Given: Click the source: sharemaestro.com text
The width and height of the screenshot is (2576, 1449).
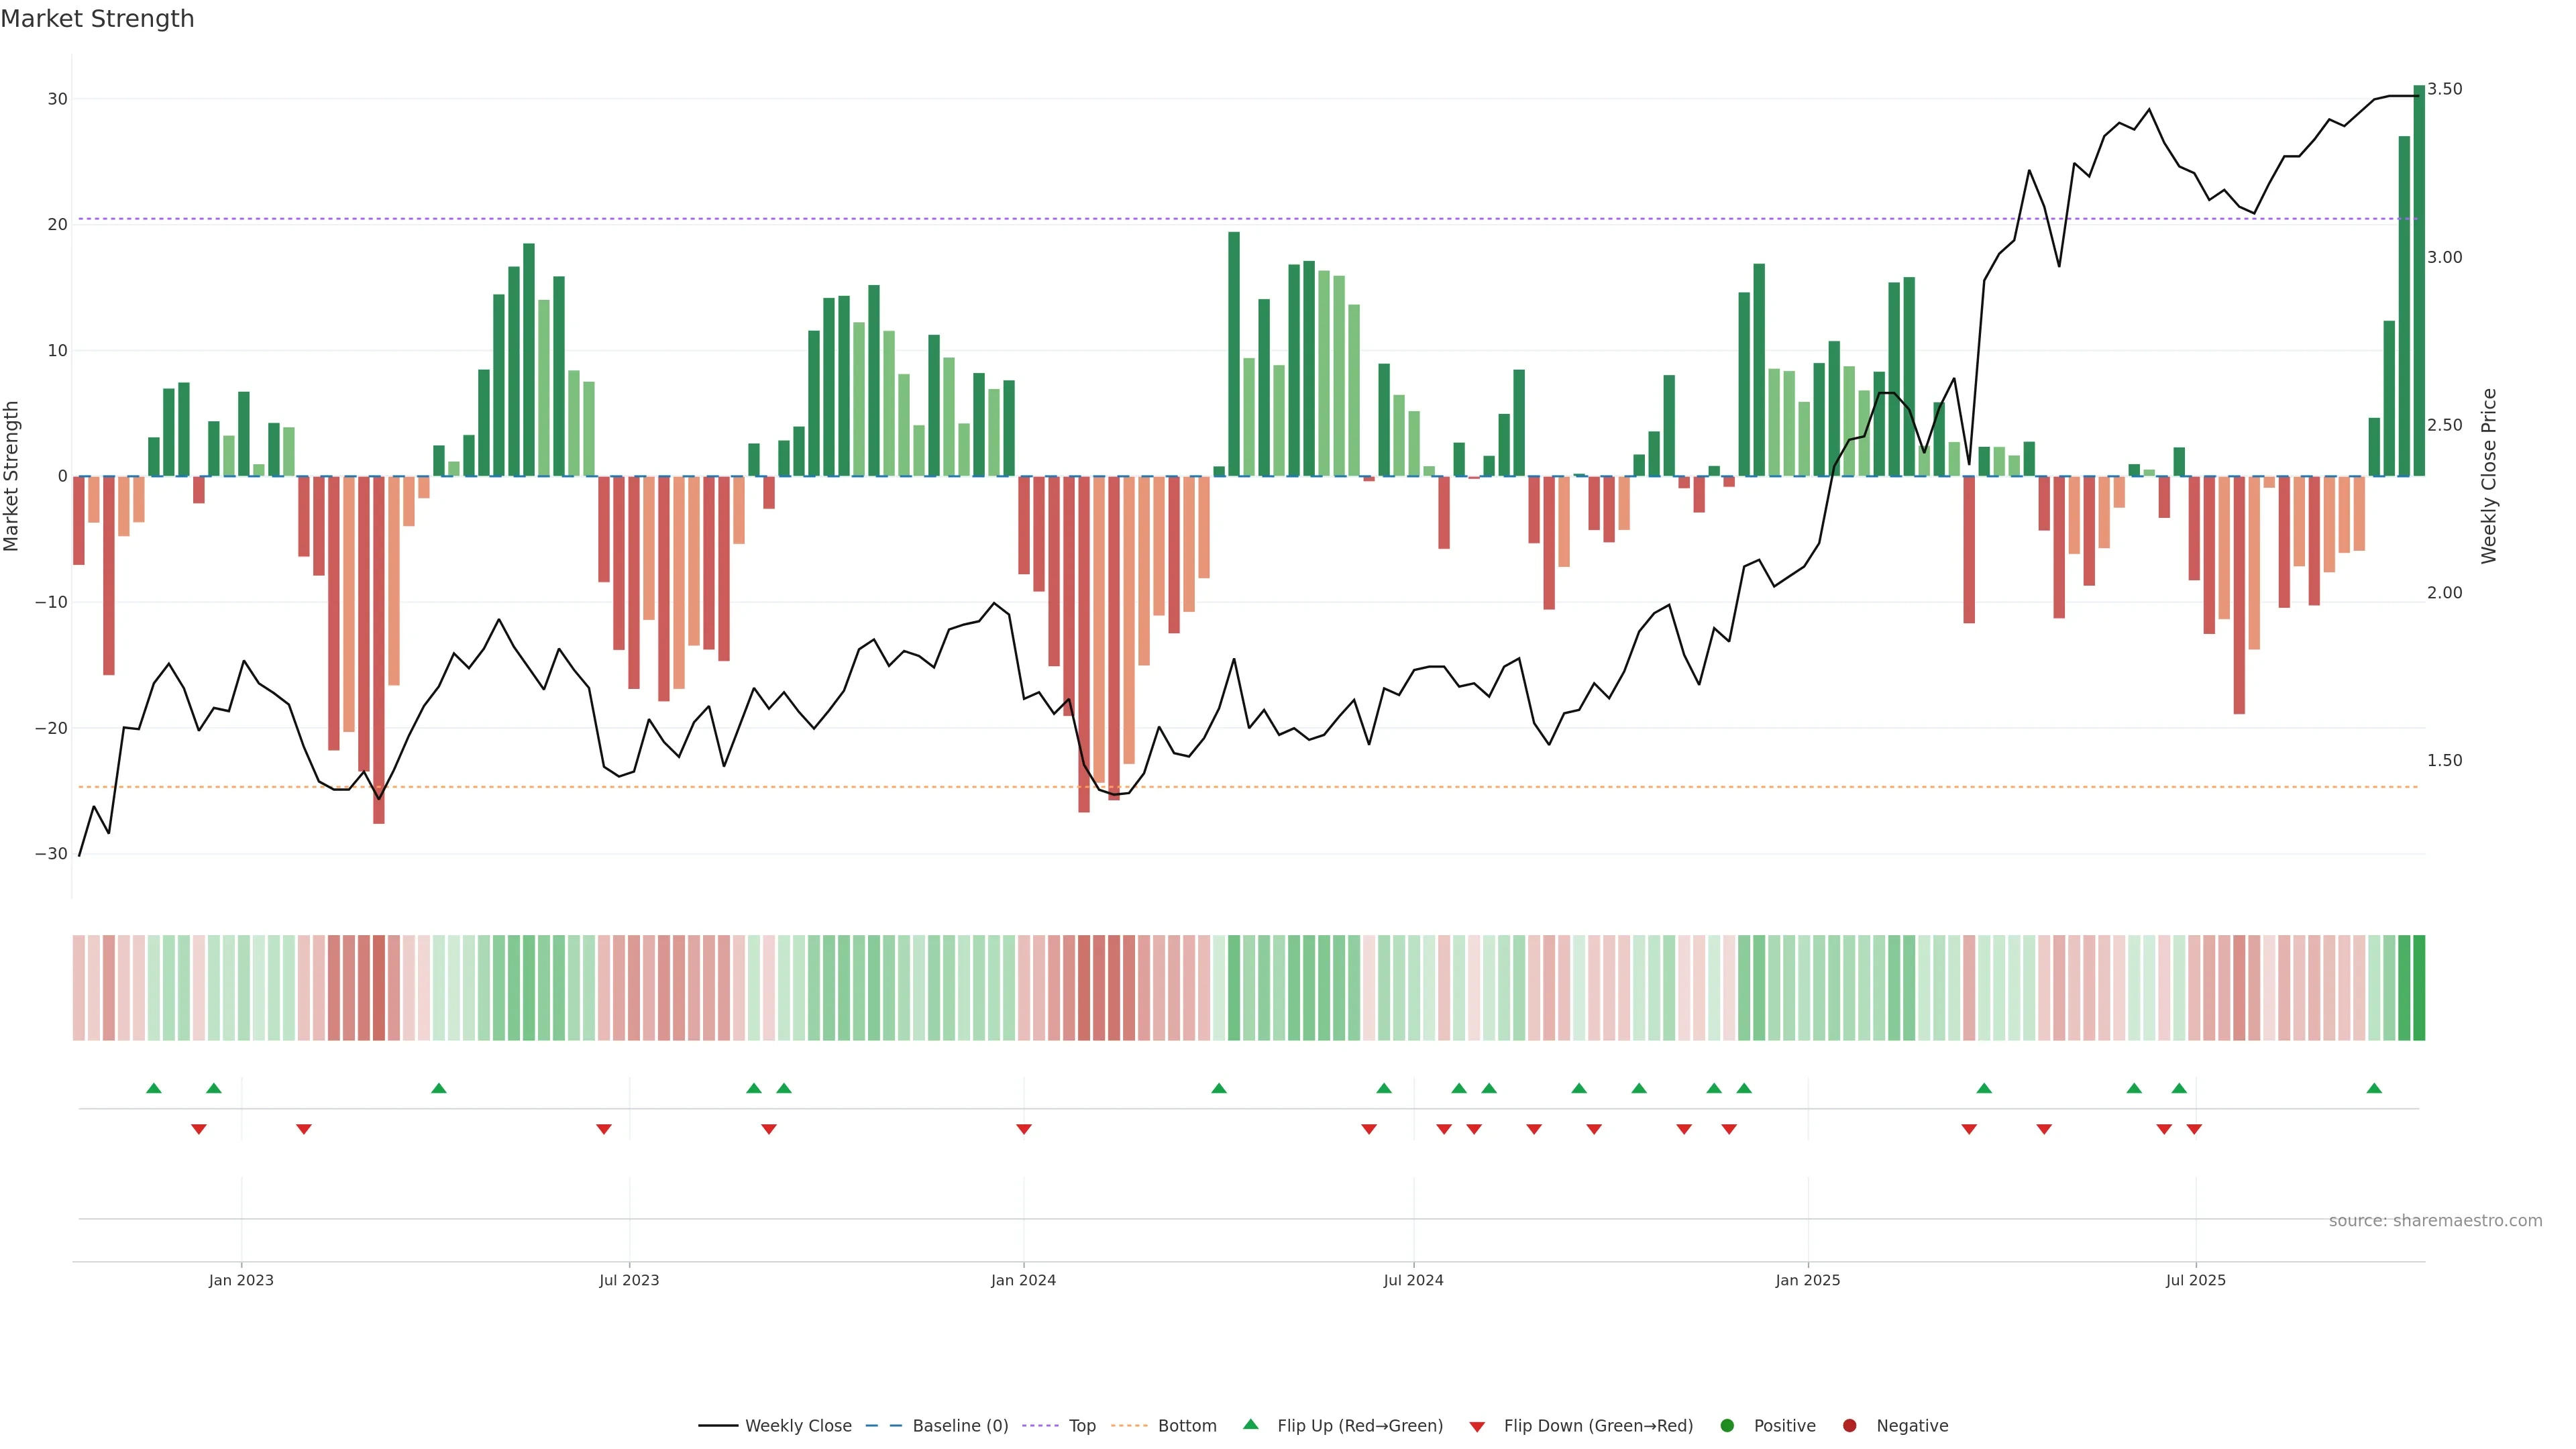Looking at the screenshot, I should tap(2435, 1220).
